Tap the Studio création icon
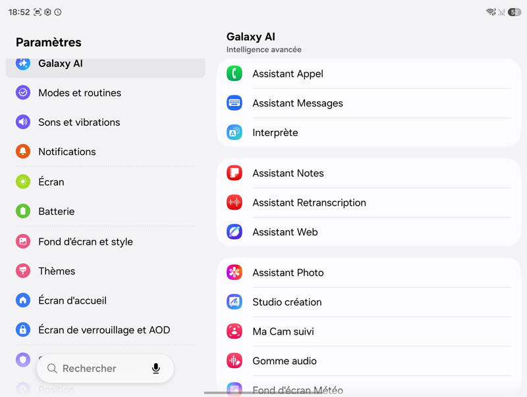Image resolution: width=527 pixels, height=397 pixels. click(x=235, y=302)
